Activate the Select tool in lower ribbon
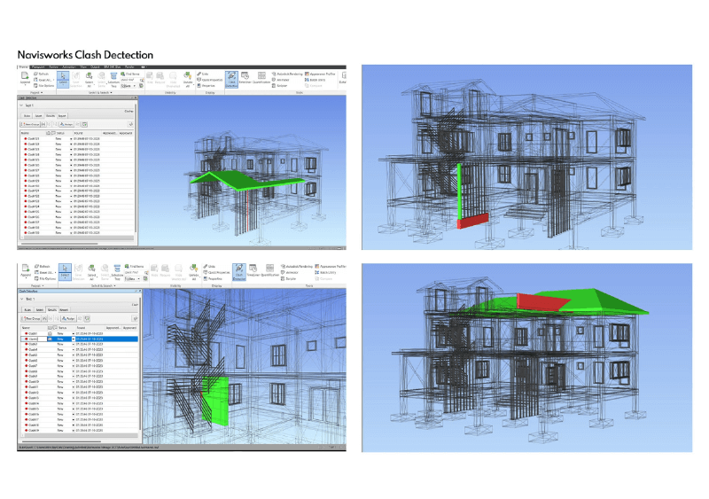This screenshot has height=499, width=709. [65, 271]
